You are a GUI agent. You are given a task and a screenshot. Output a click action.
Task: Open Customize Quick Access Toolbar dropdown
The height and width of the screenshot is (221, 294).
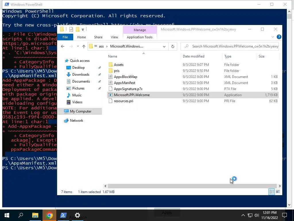click(83, 30)
